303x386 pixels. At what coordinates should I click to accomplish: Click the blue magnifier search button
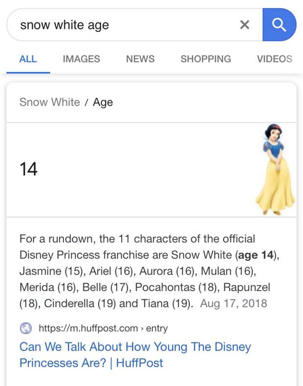pyautogui.click(x=279, y=24)
